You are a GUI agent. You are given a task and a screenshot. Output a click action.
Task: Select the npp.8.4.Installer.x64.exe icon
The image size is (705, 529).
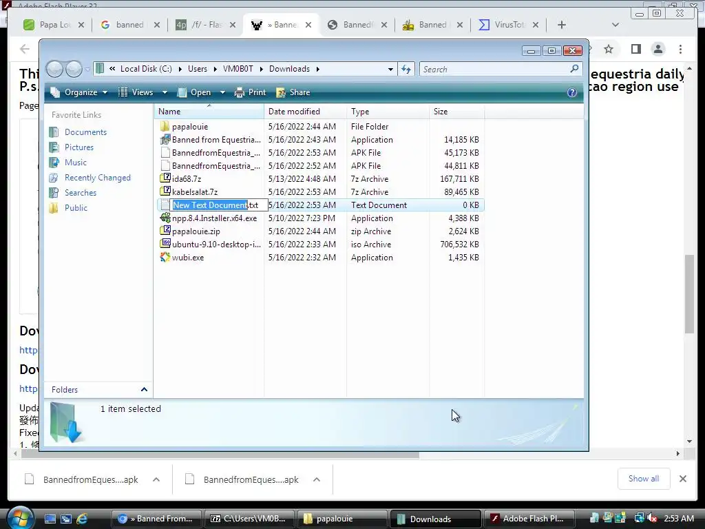pos(165,218)
